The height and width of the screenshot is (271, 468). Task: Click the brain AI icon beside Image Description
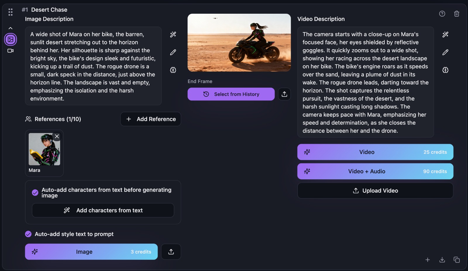(x=173, y=70)
